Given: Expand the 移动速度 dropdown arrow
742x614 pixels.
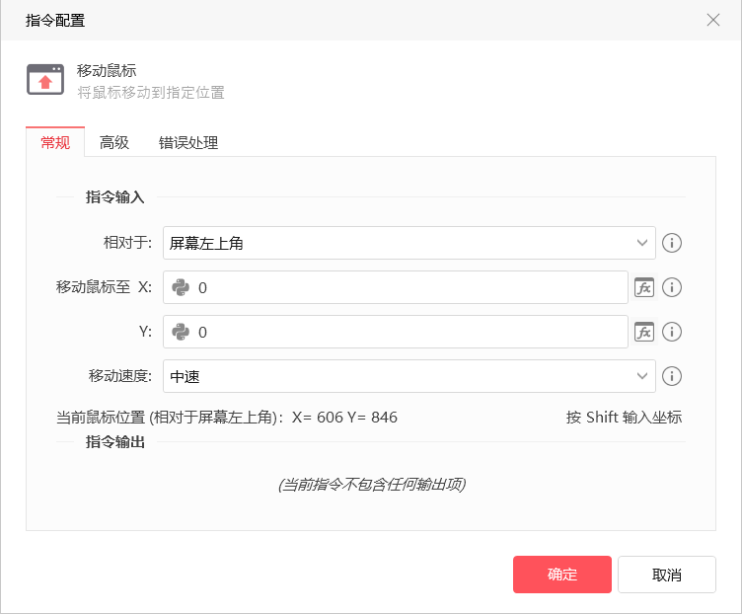Looking at the screenshot, I should tap(641, 376).
